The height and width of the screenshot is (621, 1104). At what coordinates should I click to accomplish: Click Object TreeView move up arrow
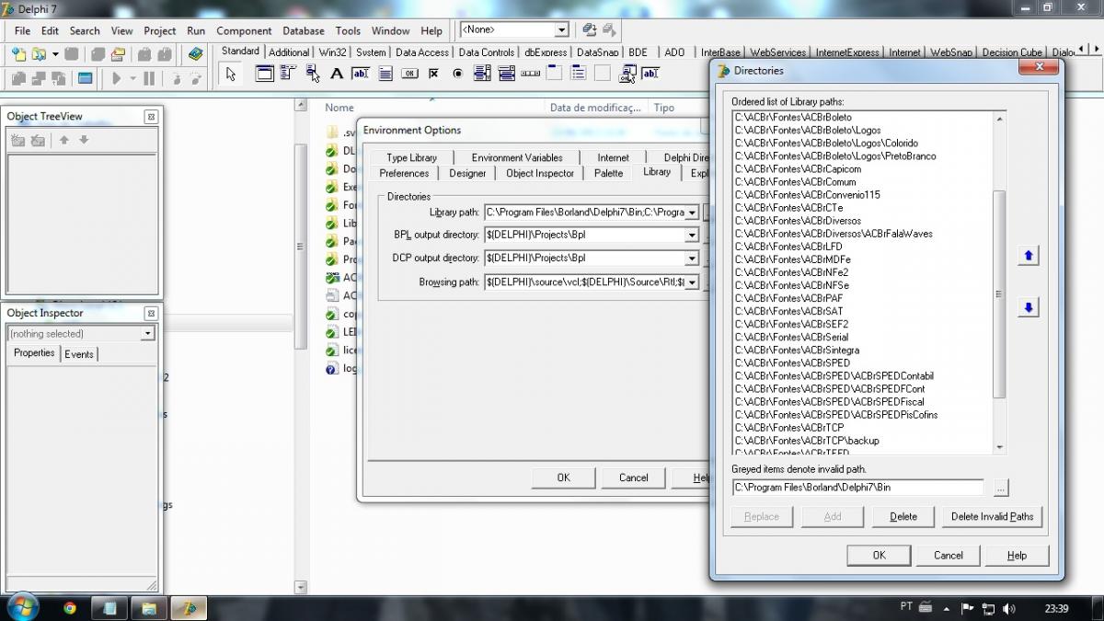[x=64, y=140]
